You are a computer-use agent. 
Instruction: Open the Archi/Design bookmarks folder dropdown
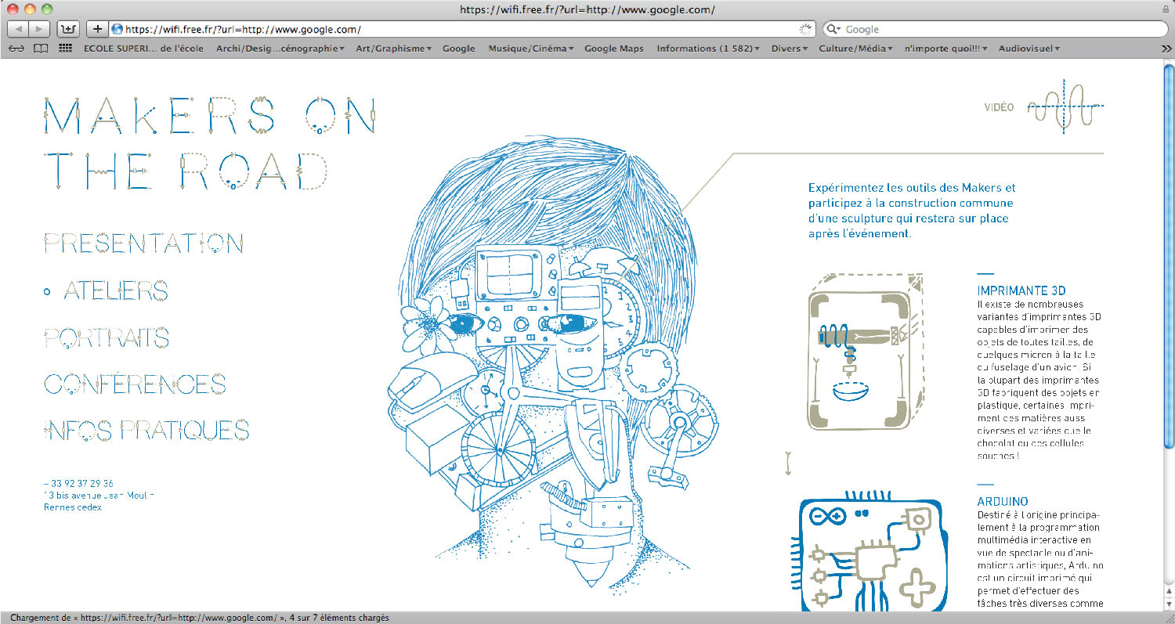280,49
